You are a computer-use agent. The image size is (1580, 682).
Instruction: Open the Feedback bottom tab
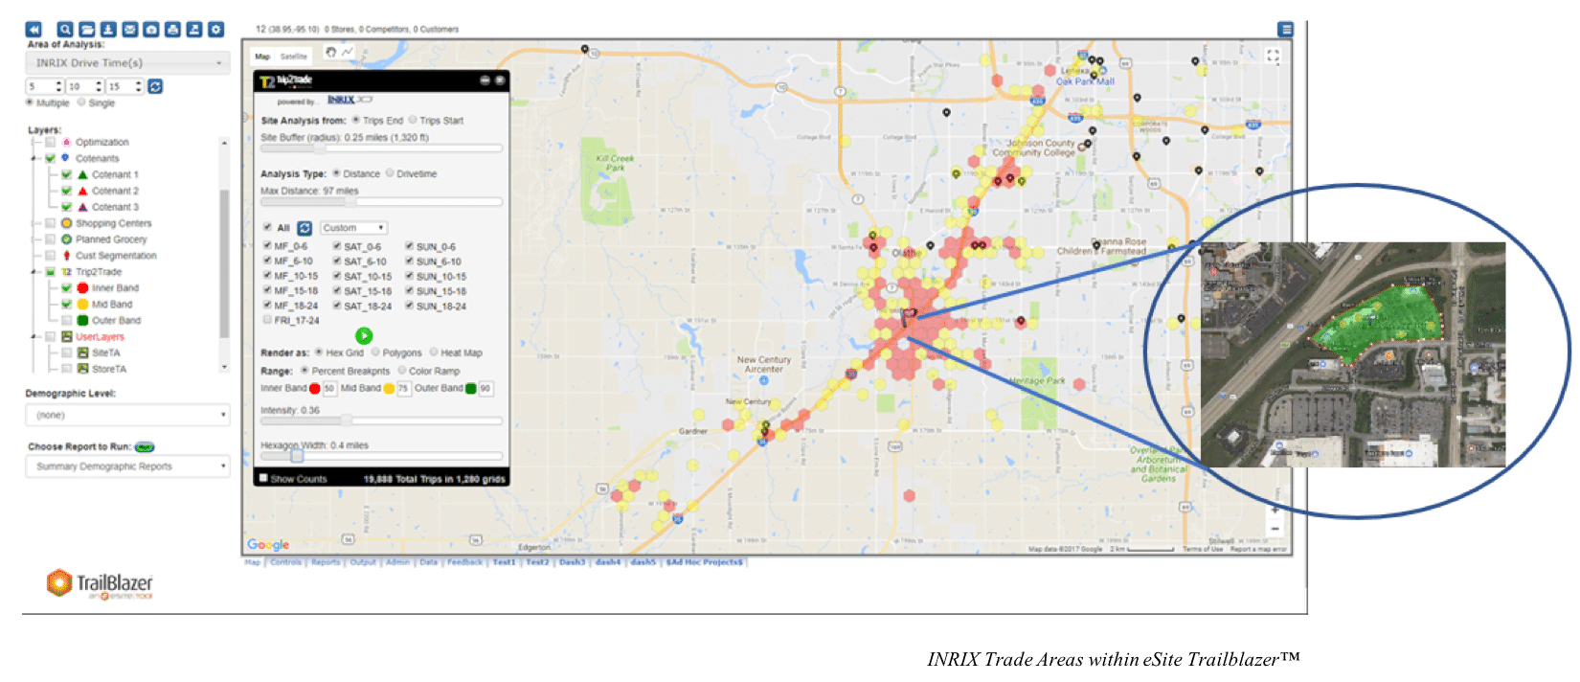point(464,562)
